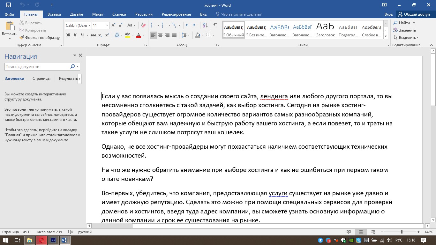Toggle italic (К) formatting
Screen dimensions: 436x245
click(75, 35)
